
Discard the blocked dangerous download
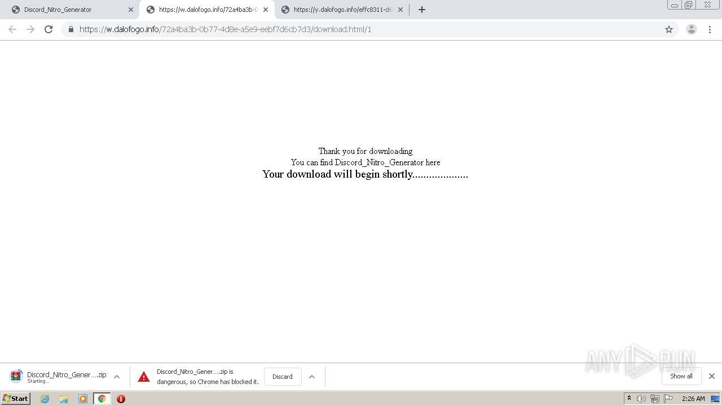click(283, 377)
